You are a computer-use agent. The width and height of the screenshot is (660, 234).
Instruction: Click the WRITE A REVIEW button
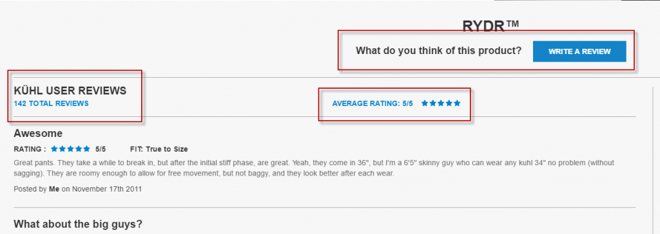pyautogui.click(x=579, y=51)
